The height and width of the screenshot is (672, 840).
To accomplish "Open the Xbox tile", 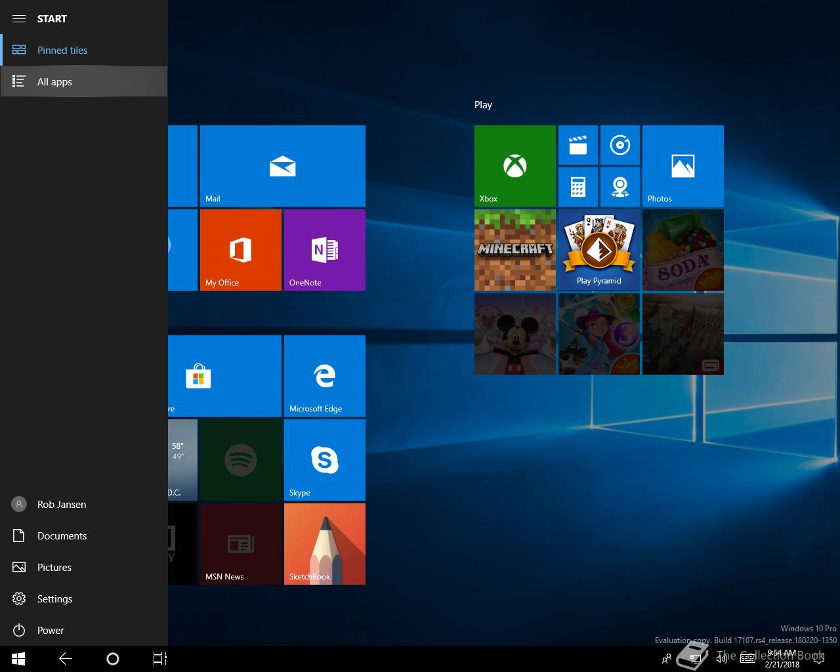I will pyautogui.click(x=515, y=166).
